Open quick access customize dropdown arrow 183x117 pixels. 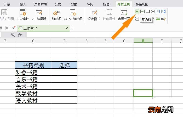point(14,28)
